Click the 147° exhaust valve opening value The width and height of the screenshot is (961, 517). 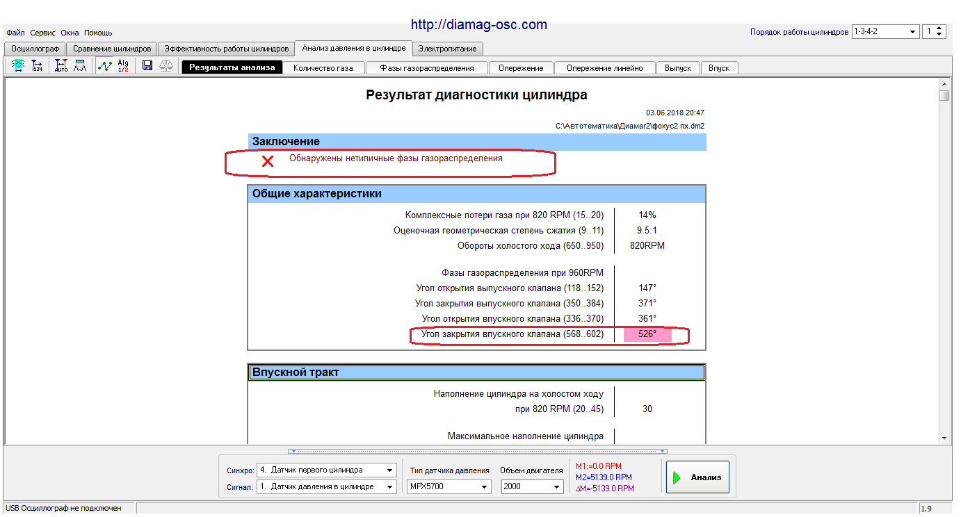click(647, 288)
